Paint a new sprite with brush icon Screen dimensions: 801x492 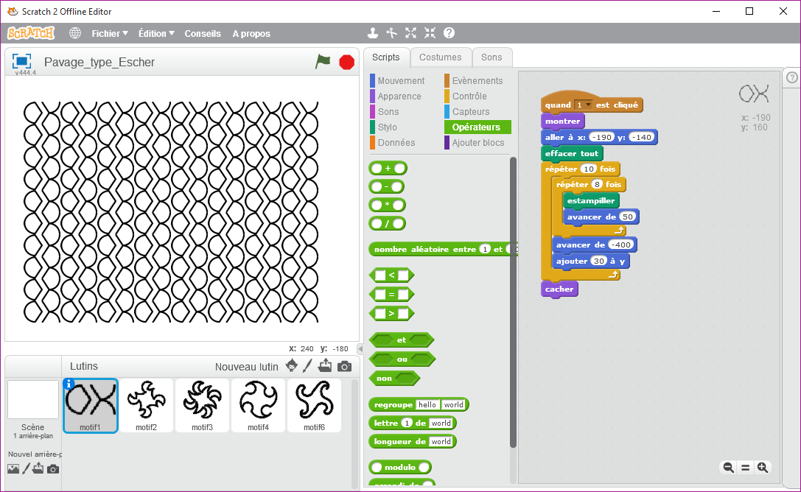click(308, 366)
